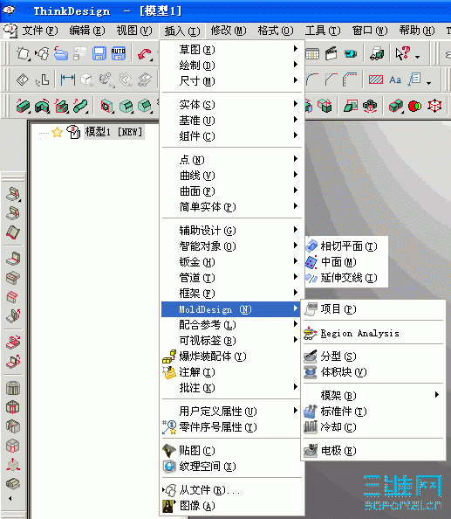Click the blue open-folder icon
The height and width of the screenshot is (519, 451).
(x=61, y=53)
